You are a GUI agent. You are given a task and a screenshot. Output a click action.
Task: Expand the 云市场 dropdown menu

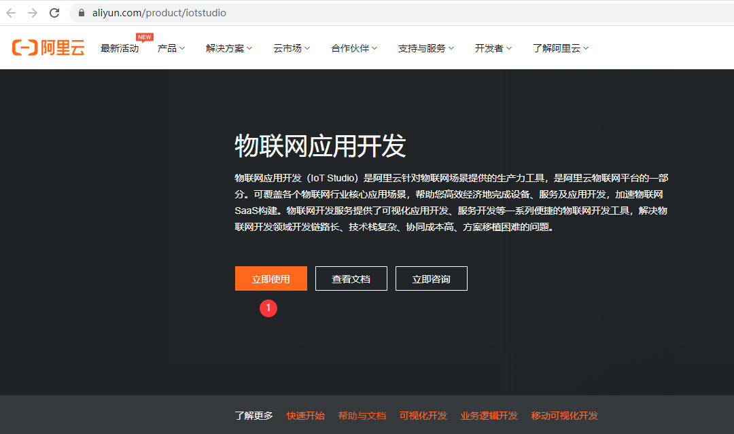[292, 48]
